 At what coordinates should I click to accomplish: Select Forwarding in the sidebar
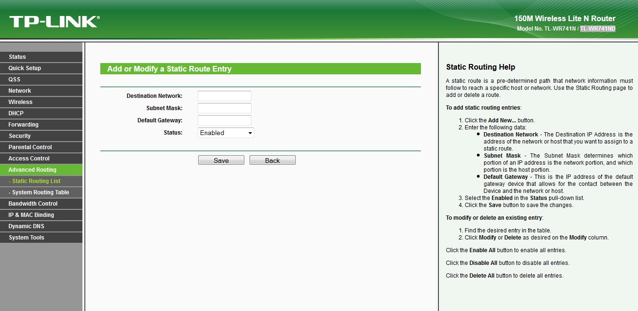pyautogui.click(x=24, y=125)
